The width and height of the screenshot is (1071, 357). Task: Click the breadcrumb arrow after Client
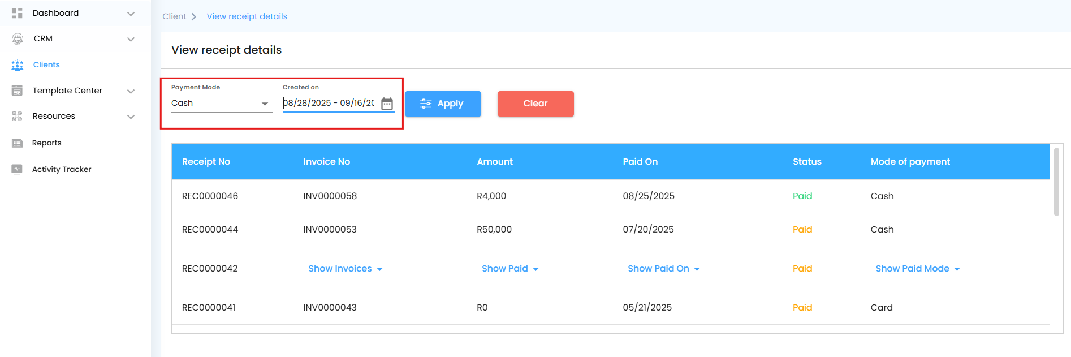point(193,16)
